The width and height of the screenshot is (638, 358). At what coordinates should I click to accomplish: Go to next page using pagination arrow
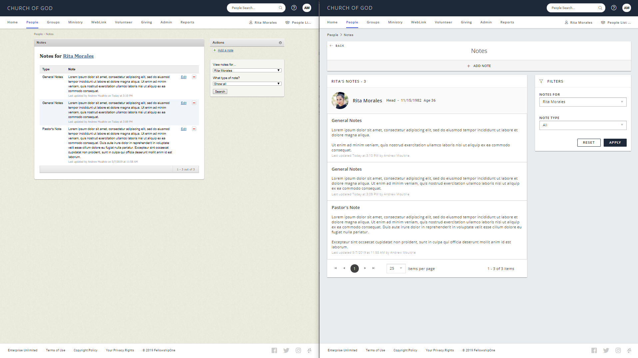pyautogui.click(x=365, y=268)
